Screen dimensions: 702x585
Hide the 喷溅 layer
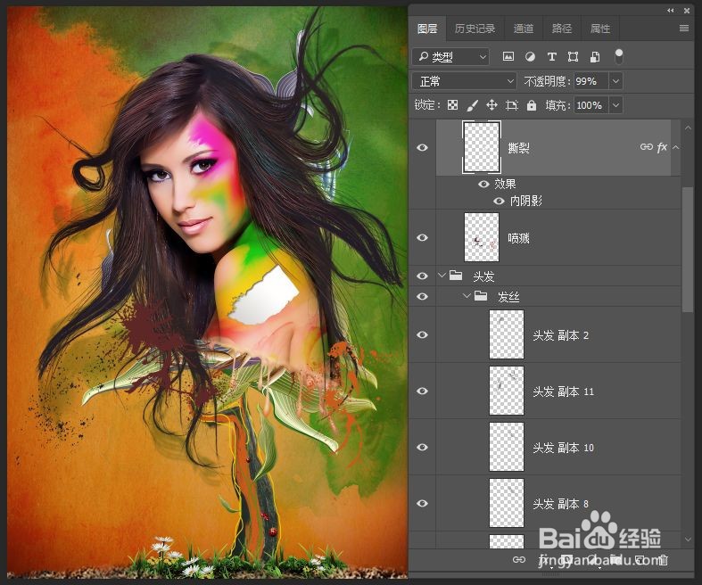[422, 237]
